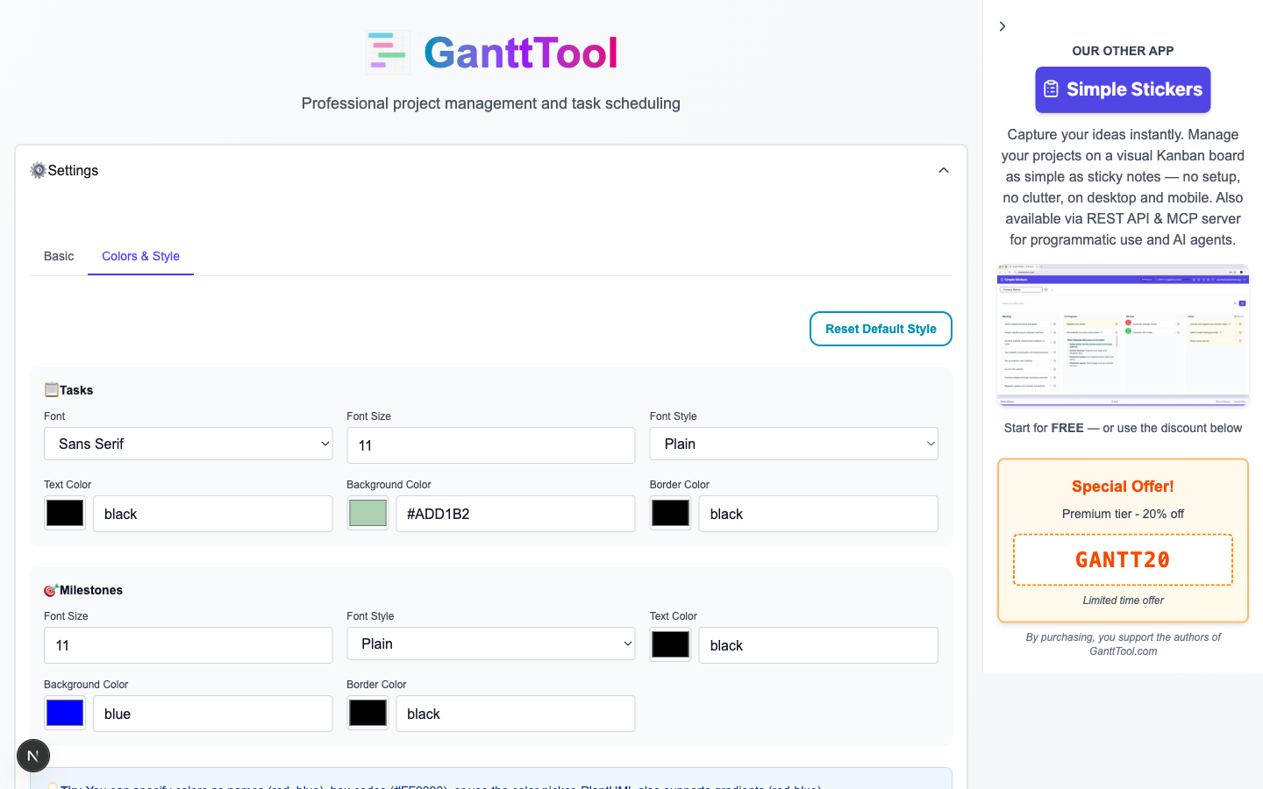Image resolution: width=1263 pixels, height=789 pixels.
Task: Open the Simple Stickers app button
Action: (x=1123, y=89)
